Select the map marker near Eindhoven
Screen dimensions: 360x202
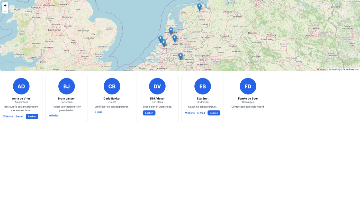click(x=181, y=56)
